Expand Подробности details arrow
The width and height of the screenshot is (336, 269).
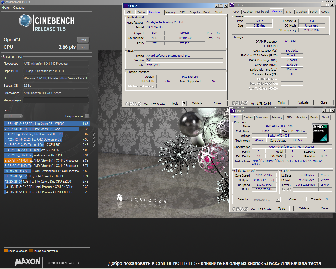(87, 116)
